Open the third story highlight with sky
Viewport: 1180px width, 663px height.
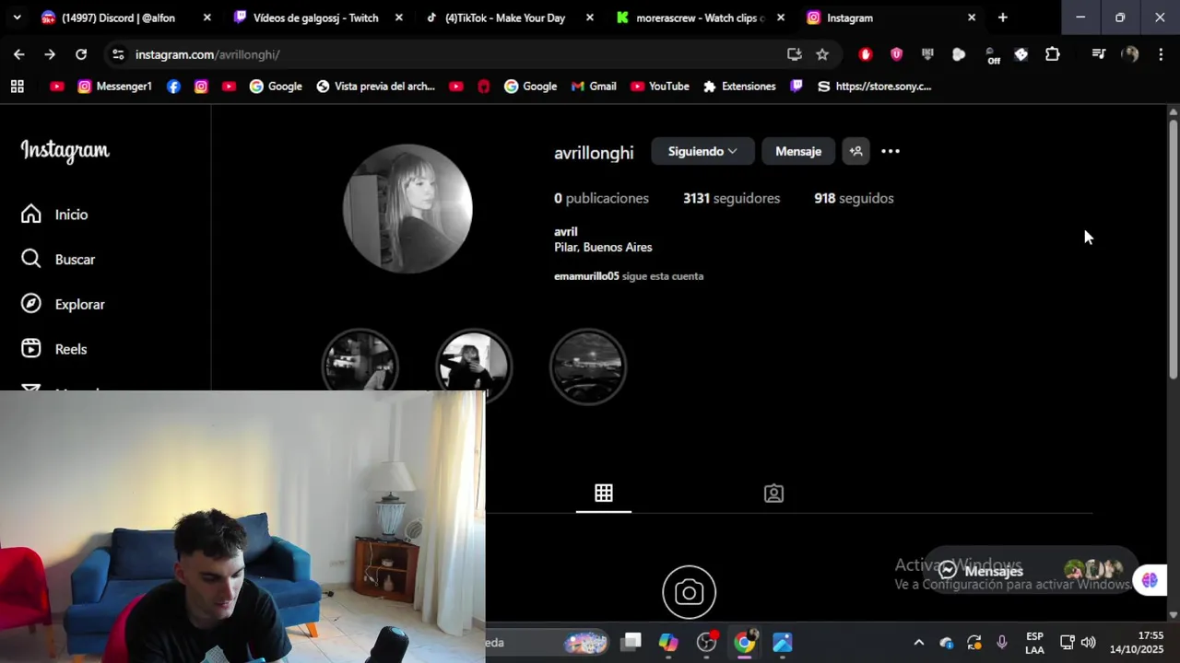[x=588, y=366]
